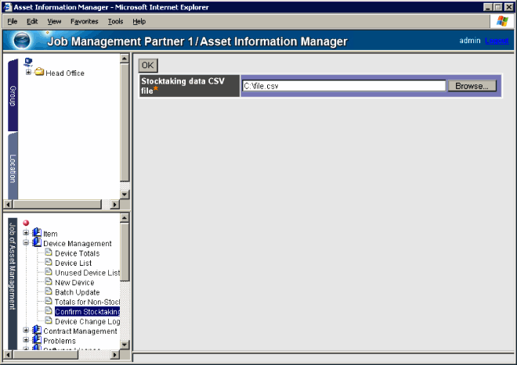Screen dimensions: 517x365
Task: Open the Help menu
Action: tap(139, 21)
